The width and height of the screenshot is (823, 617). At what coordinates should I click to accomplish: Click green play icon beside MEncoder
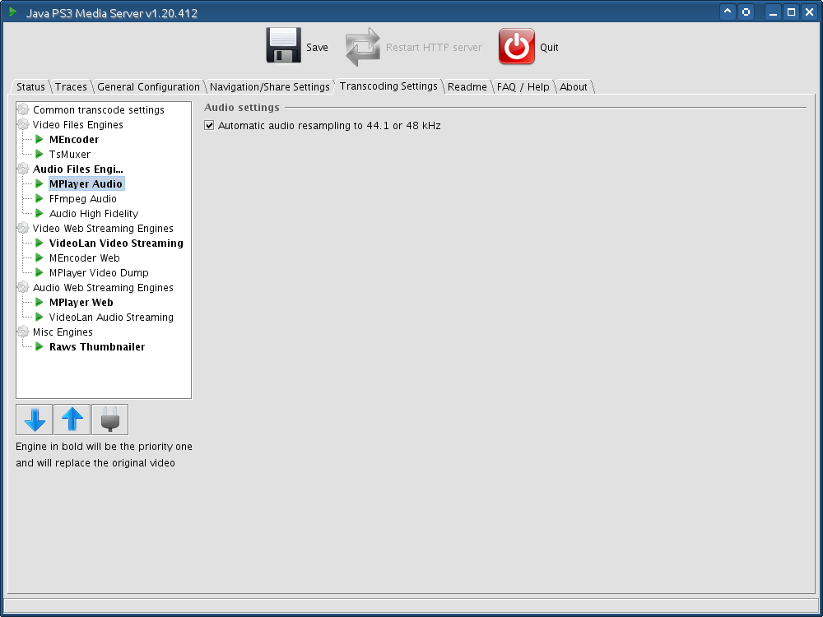(x=40, y=140)
